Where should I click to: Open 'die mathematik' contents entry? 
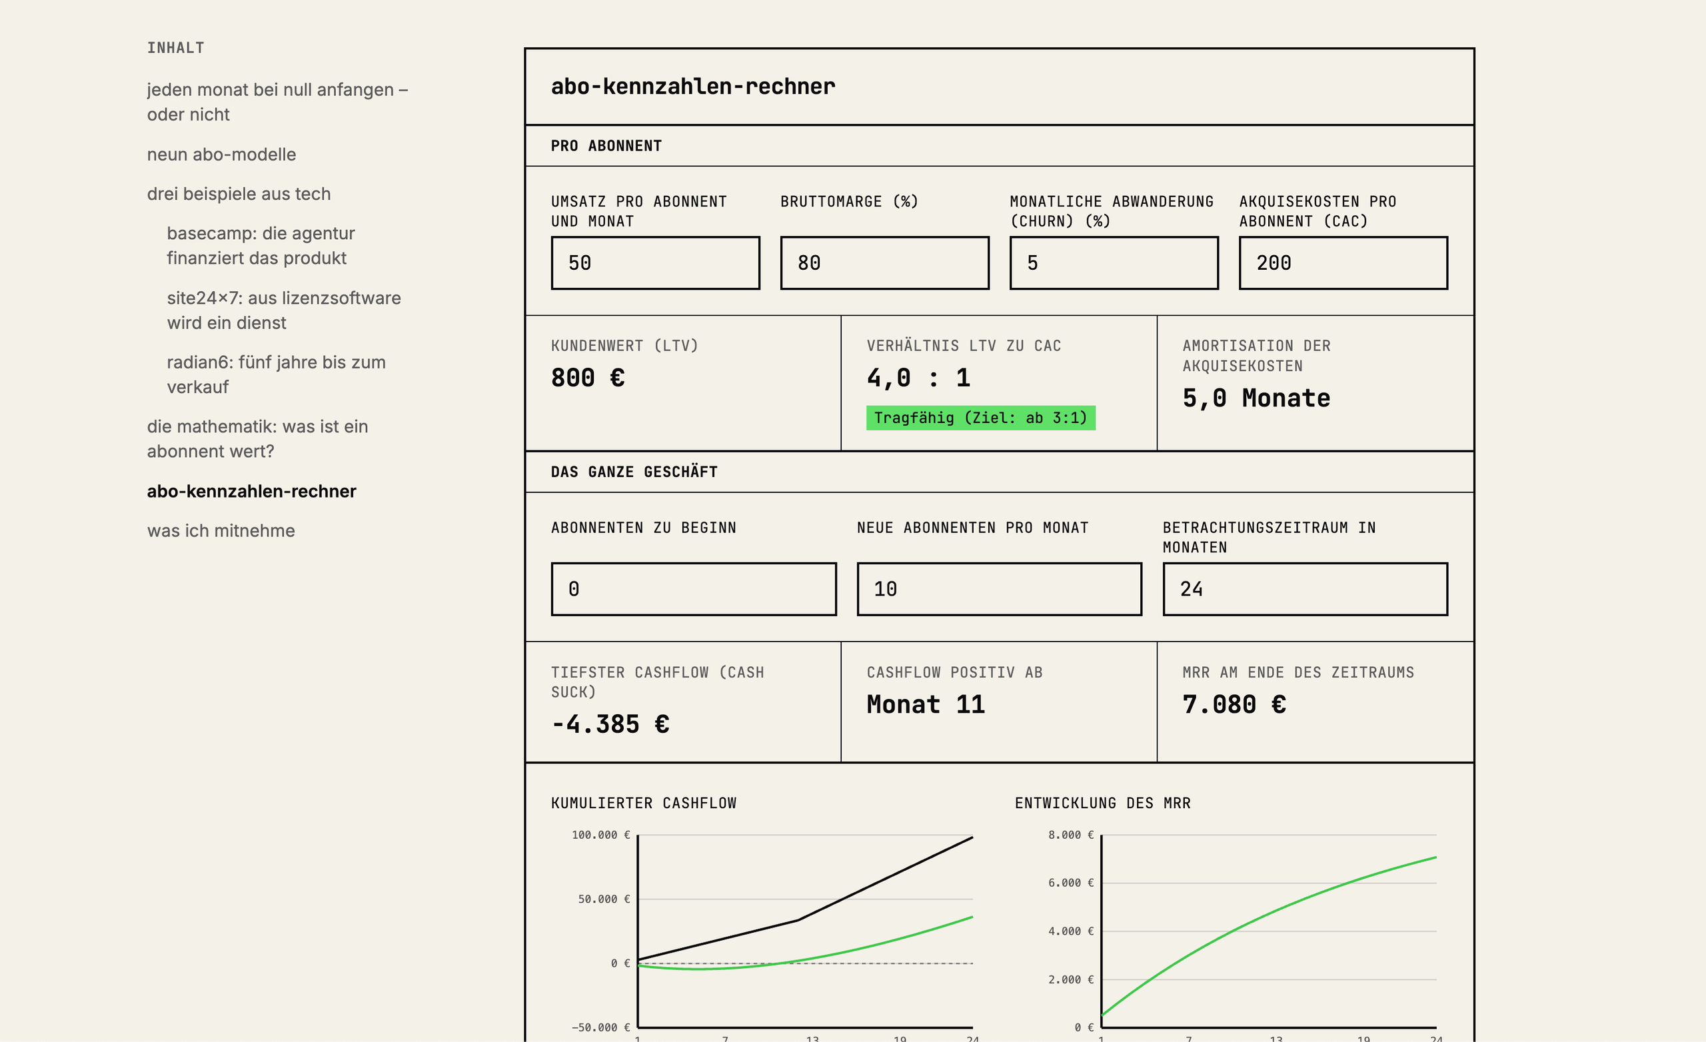(x=257, y=439)
